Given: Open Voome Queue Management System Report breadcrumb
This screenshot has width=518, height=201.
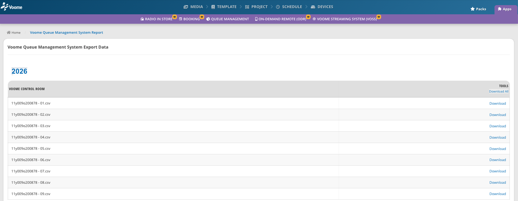Looking at the screenshot, I should pos(66,33).
